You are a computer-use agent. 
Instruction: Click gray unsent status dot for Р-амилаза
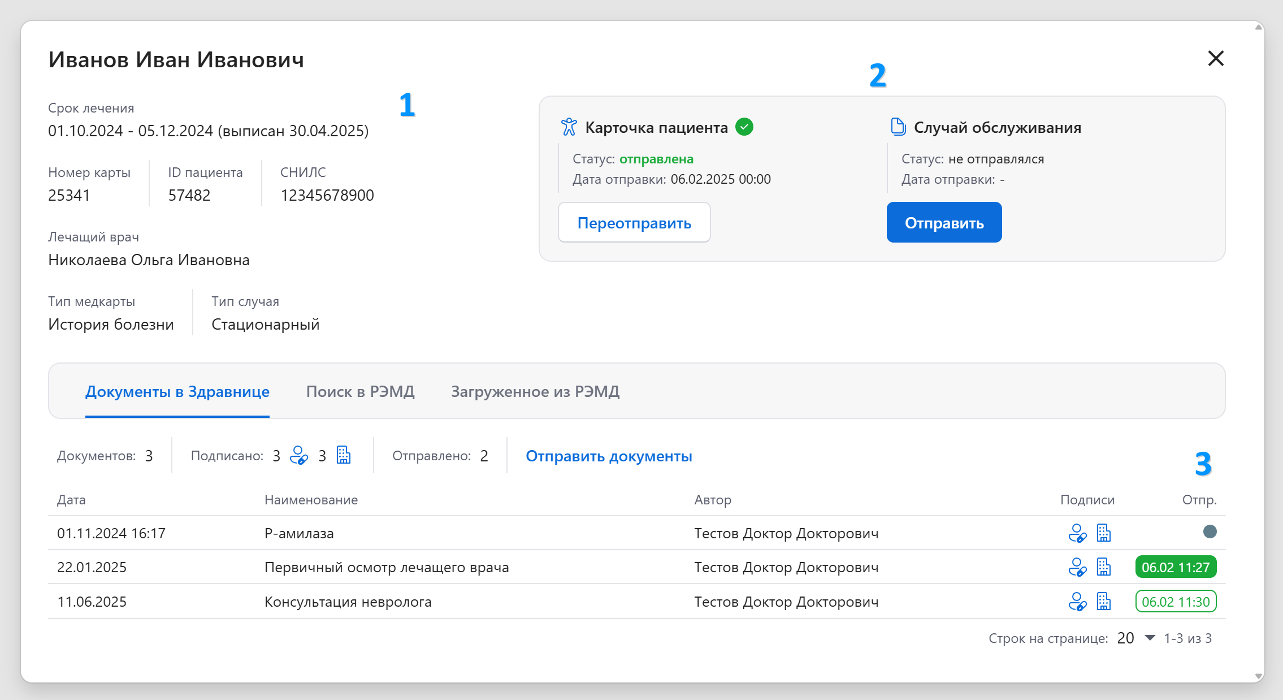tap(1210, 532)
